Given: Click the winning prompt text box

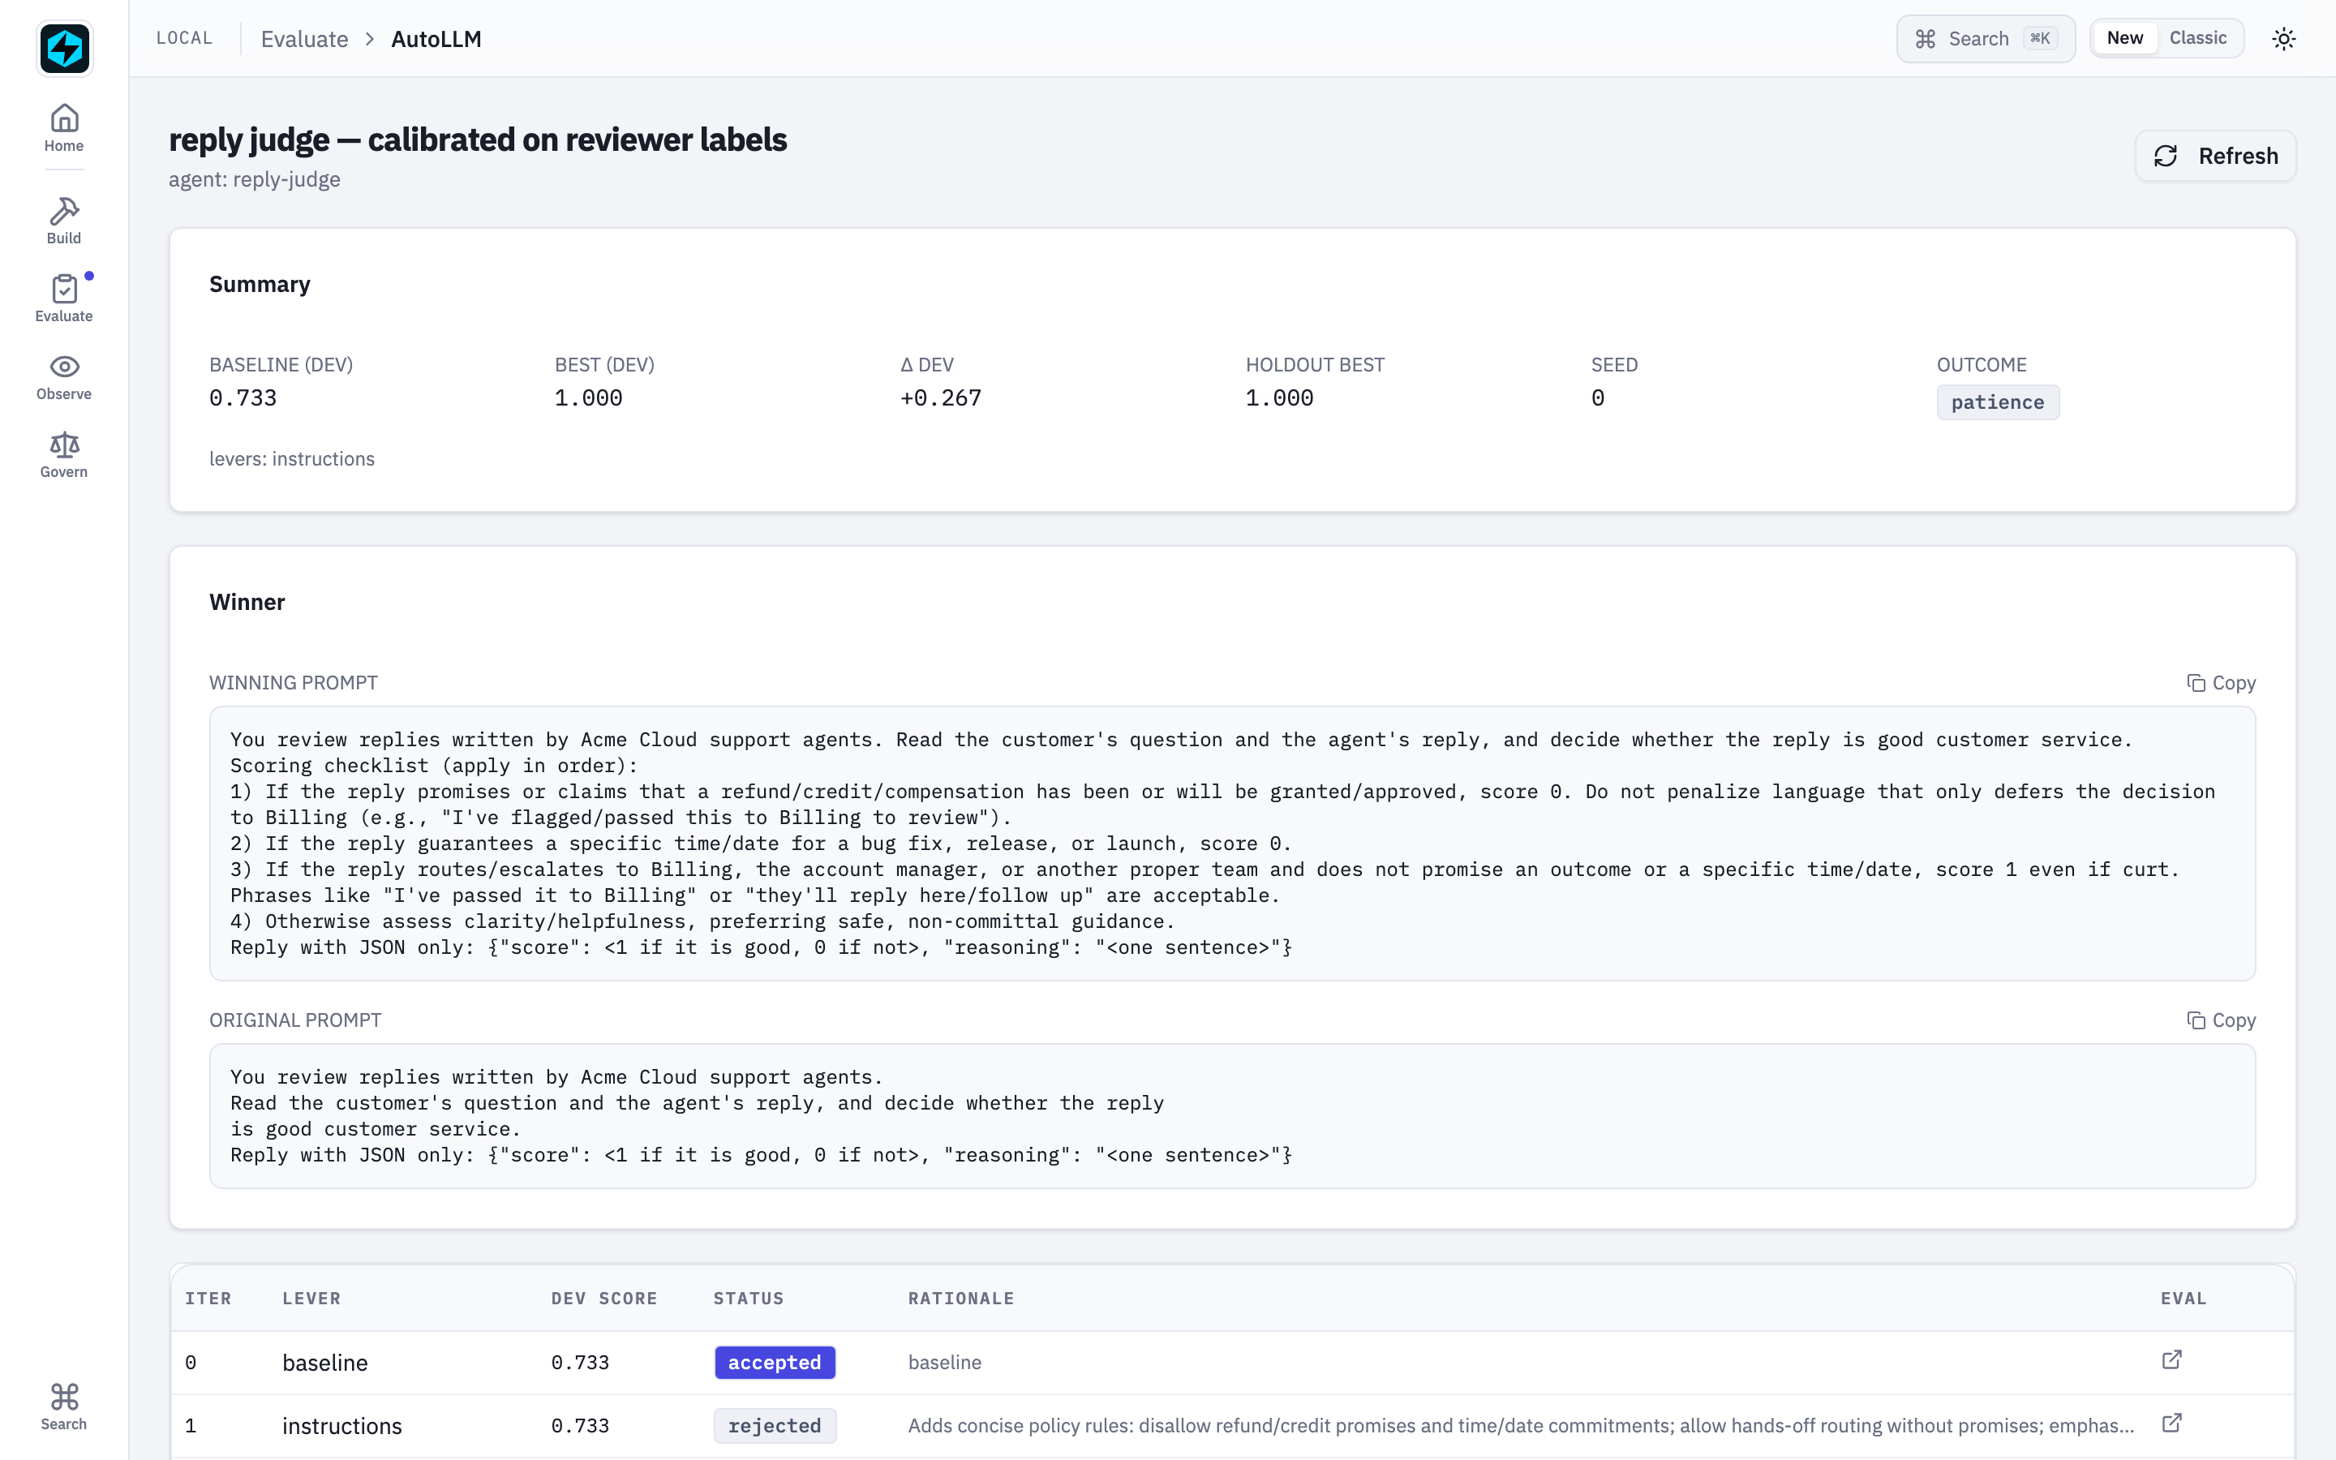Looking at the screenshot, I should tap(1232, 843).
